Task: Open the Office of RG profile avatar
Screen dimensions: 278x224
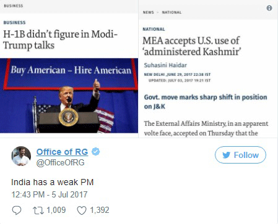Action: tap(21, 156)
